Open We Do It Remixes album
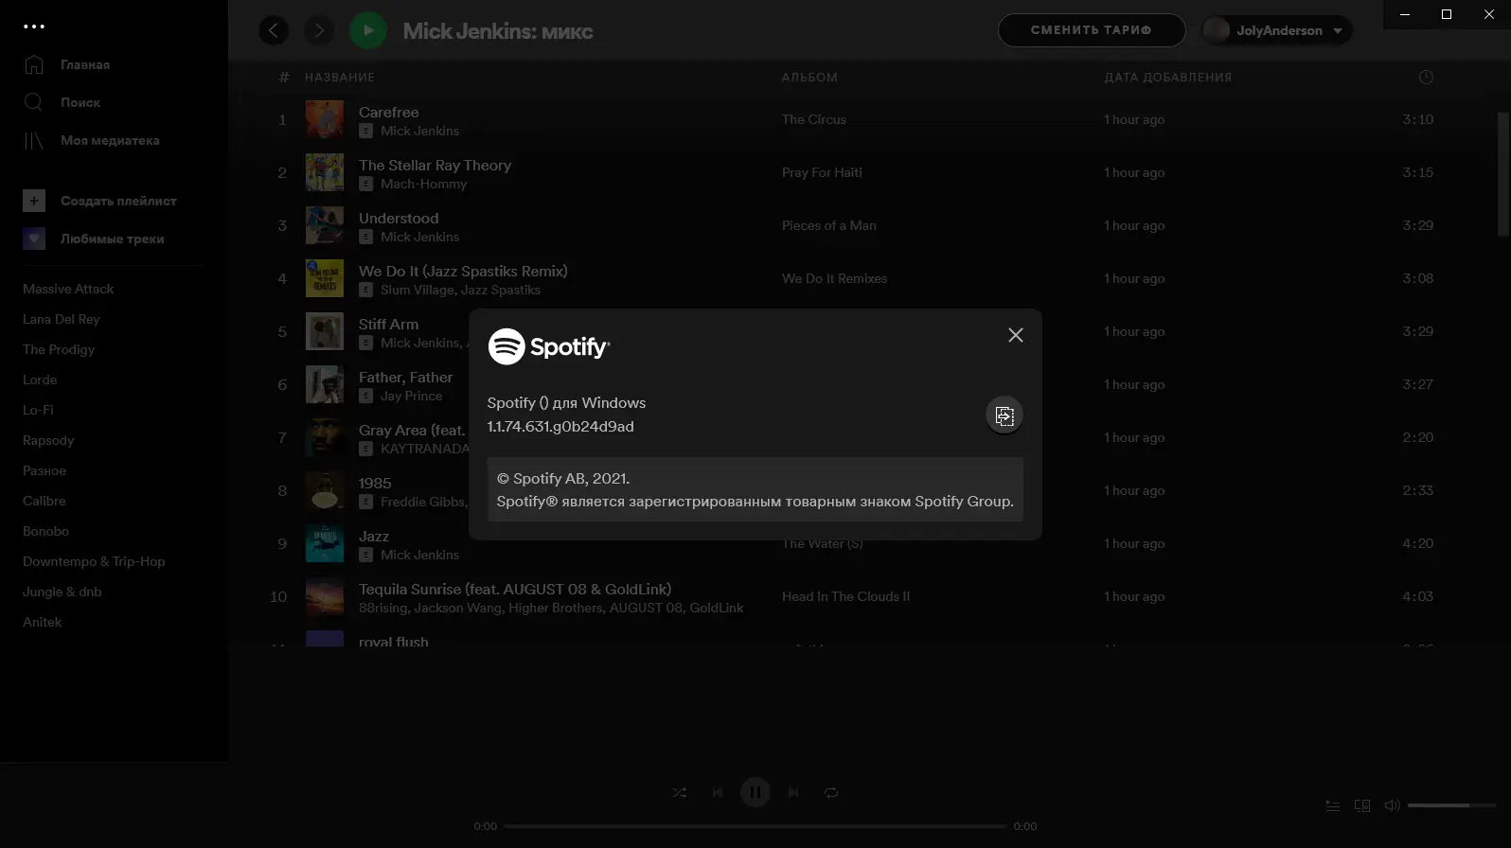Screen dimensions: 1511x848 pos(835,278)
